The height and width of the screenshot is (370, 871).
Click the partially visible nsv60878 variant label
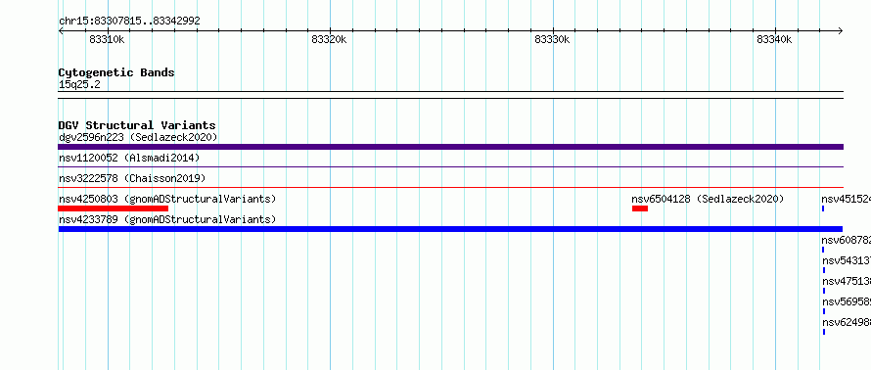pyautogui.click(x=846, y=241)
